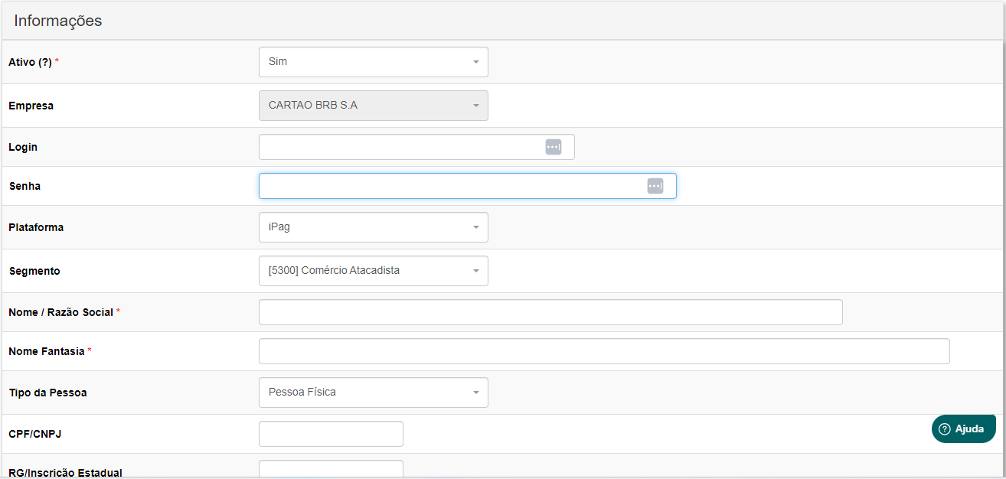Expand the Plataforma dropdown set to iPag

(x=374, y=227)
